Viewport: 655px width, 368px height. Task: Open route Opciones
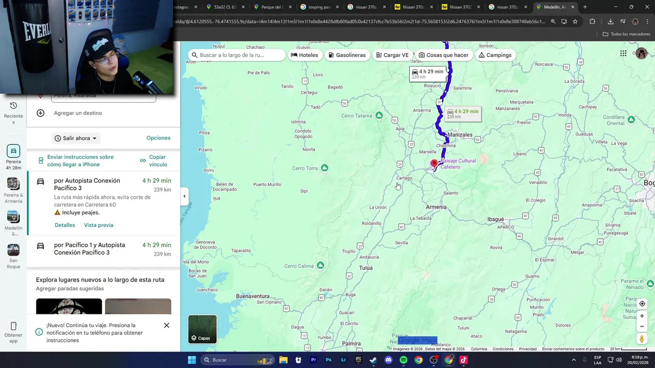pos(158,138)
